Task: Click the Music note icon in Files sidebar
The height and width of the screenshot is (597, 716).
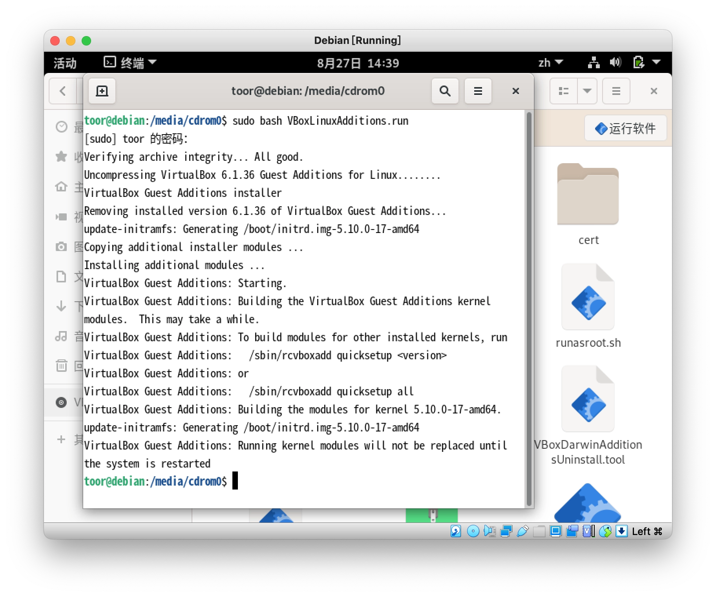Action: click(61, 336)
